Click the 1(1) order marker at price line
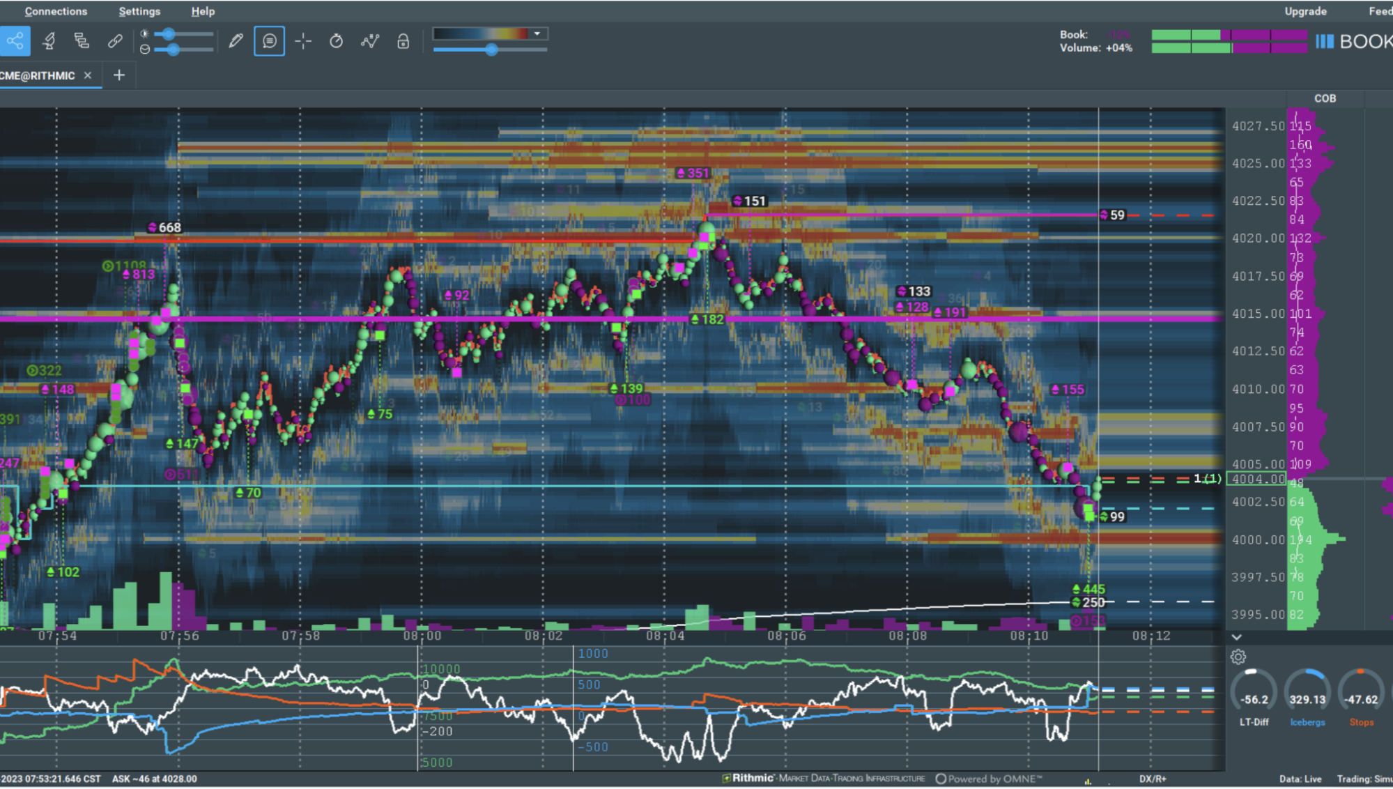The height and width of the screenshot is (789, 1393). [x=1207, y=478]
